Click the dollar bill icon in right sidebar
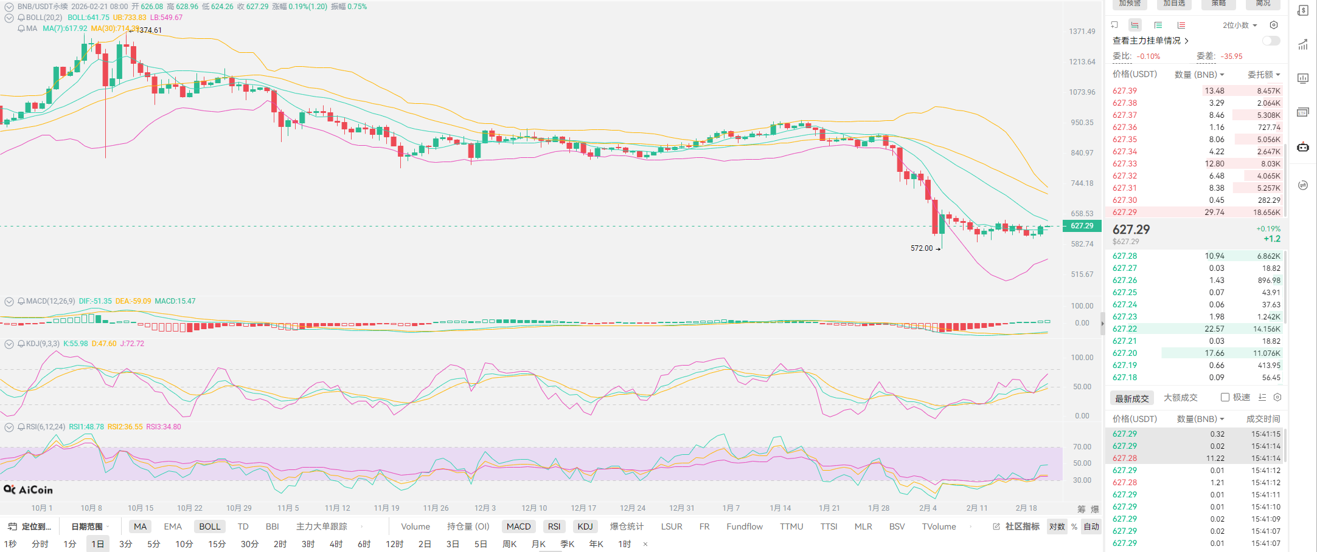Screen dimensions: 1317x552 point(1302,11)
